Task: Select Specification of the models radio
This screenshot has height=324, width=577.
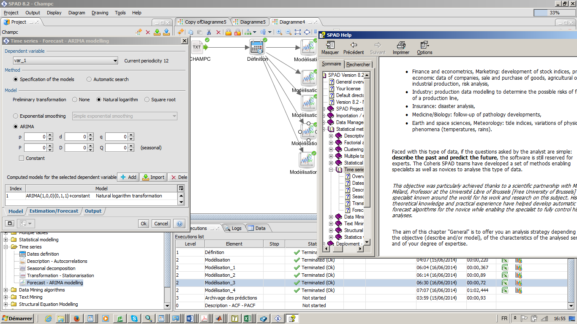Action: 16,79
